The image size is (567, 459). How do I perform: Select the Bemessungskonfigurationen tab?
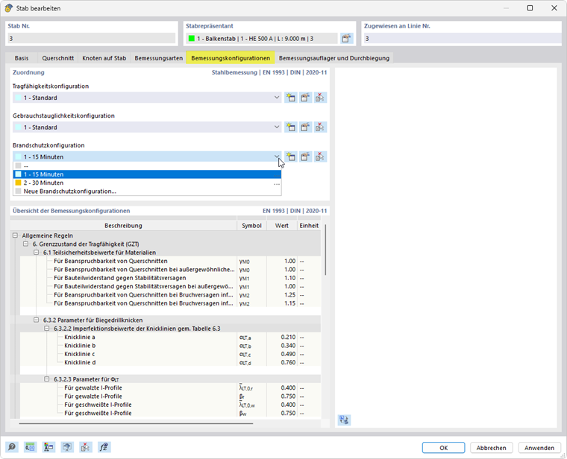(x=231, y=58)
